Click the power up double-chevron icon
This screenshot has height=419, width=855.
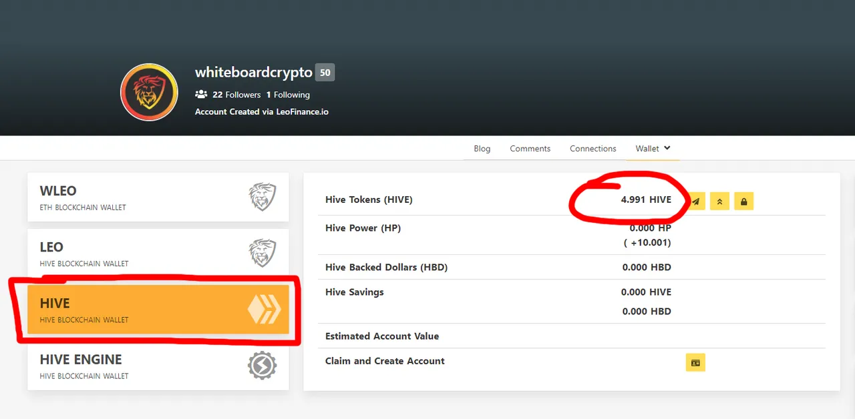719,201
